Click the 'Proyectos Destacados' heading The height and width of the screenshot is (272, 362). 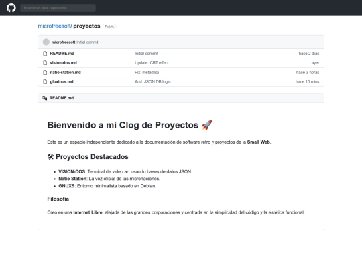(x=92, y=156)
